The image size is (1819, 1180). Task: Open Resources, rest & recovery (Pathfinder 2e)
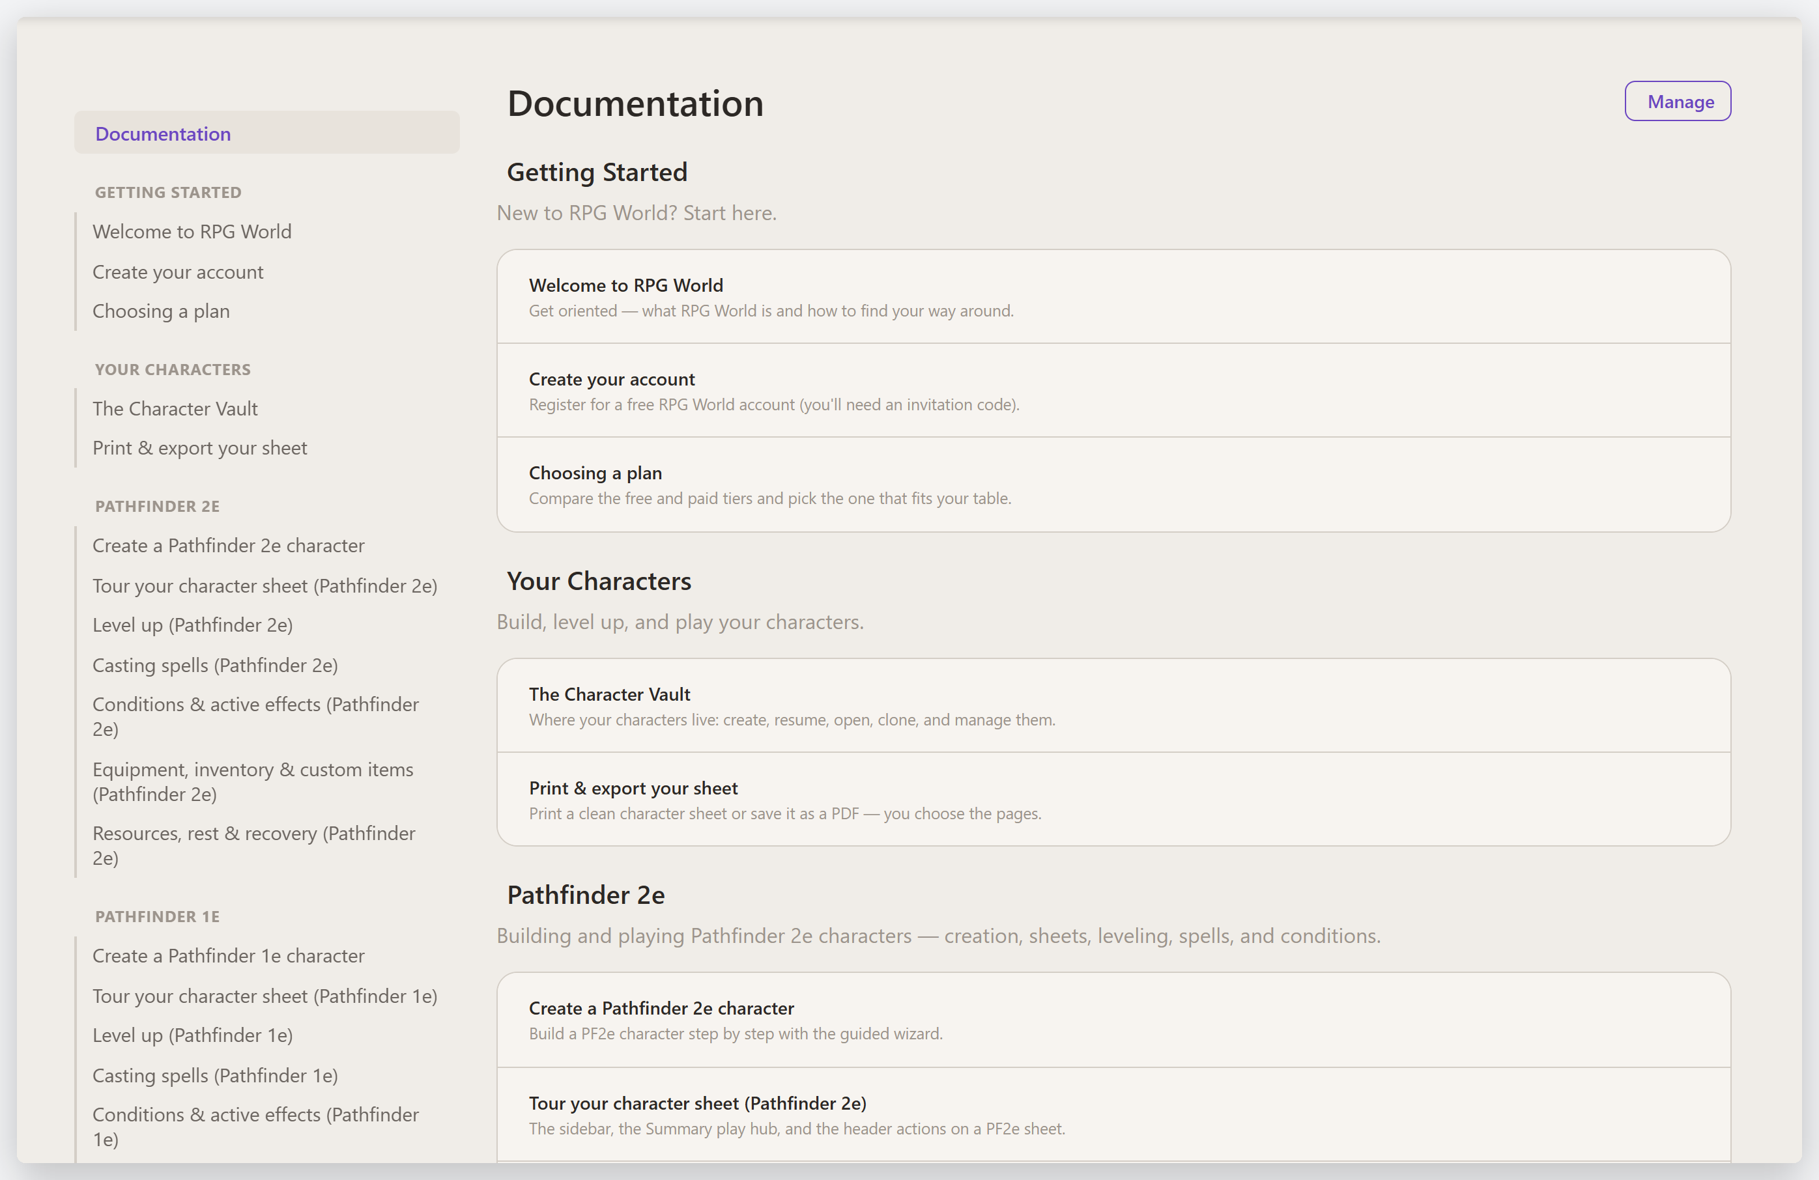pyautogui.click(x=253, y=845)
